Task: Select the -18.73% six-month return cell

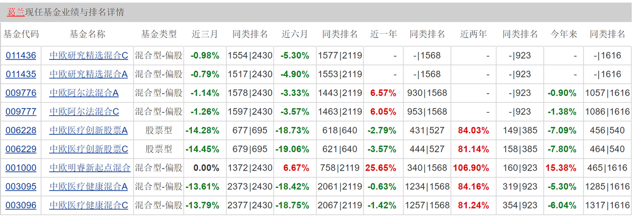Action: click(295, 131)
